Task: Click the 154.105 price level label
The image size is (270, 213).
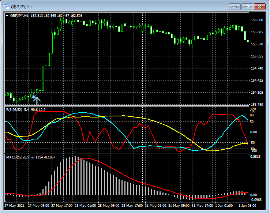Action: pyautogui.click(x=257, y=93)
